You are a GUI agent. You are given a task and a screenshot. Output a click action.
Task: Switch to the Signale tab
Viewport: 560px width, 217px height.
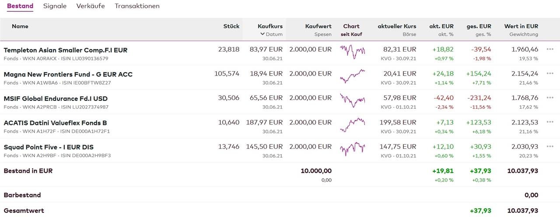pos(55,6)
